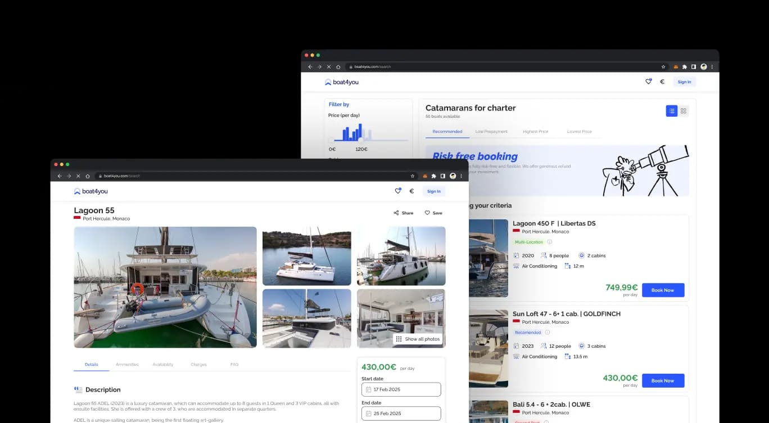
Task: Open Chrome's browser menu
Action: (x=461, y=176)
